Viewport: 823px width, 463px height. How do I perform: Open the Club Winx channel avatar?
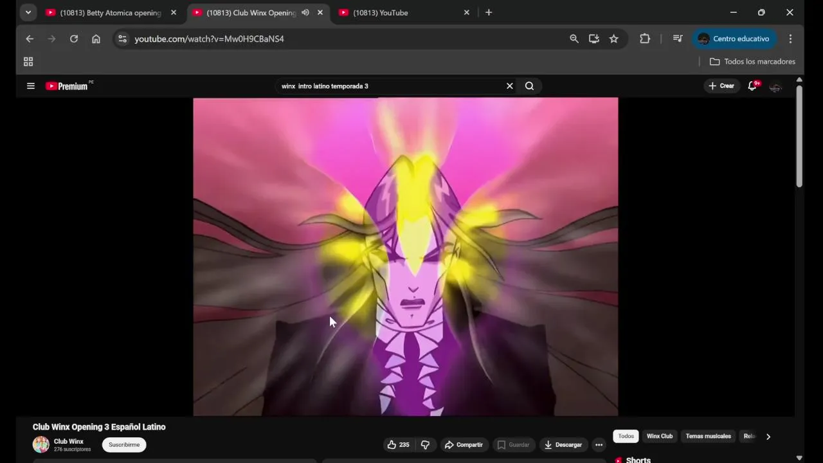(x=41, y=444)
